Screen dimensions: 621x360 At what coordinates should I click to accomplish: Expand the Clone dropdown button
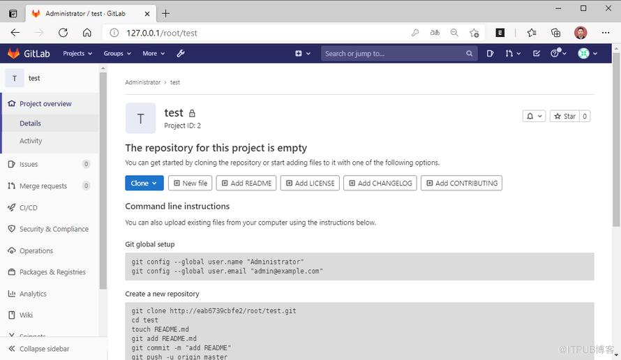[x=144, y=183]
